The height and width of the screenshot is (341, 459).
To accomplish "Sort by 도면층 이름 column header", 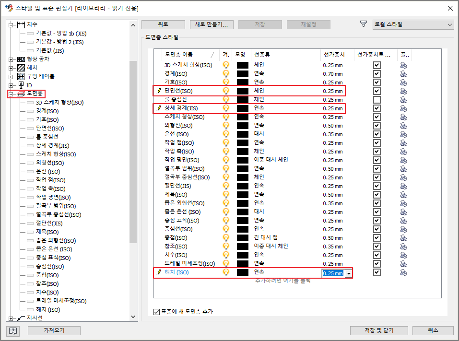I will [x=190, y=55].
